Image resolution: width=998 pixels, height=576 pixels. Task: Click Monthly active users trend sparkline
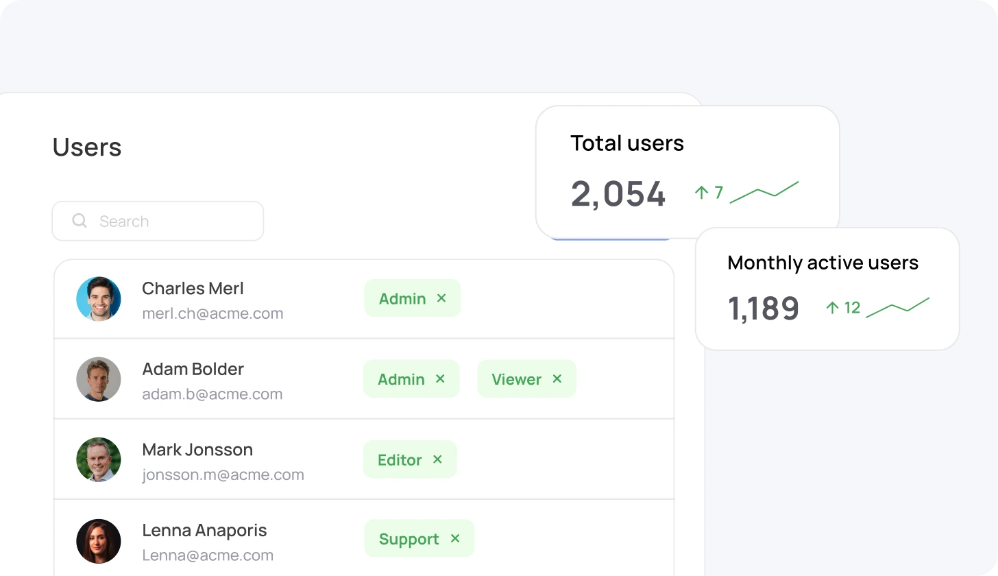click(897, 308)
